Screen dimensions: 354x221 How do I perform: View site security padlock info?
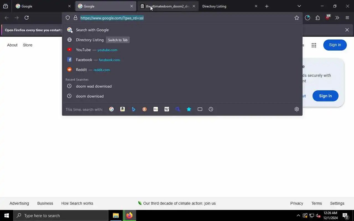coord(75,18)
